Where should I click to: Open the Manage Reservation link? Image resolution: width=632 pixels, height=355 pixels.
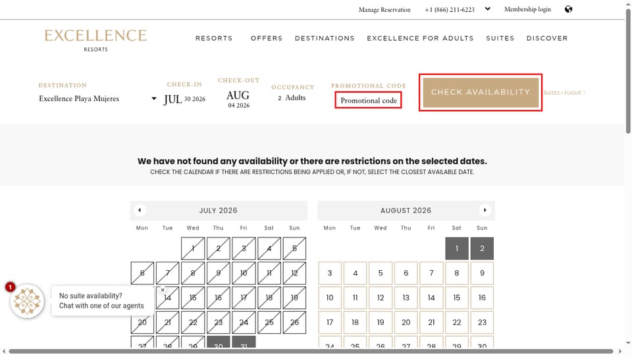[384, 10]
